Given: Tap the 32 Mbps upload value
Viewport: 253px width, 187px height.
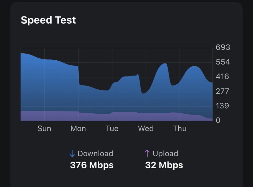Looking at the screenshot, I should [164, 165].
